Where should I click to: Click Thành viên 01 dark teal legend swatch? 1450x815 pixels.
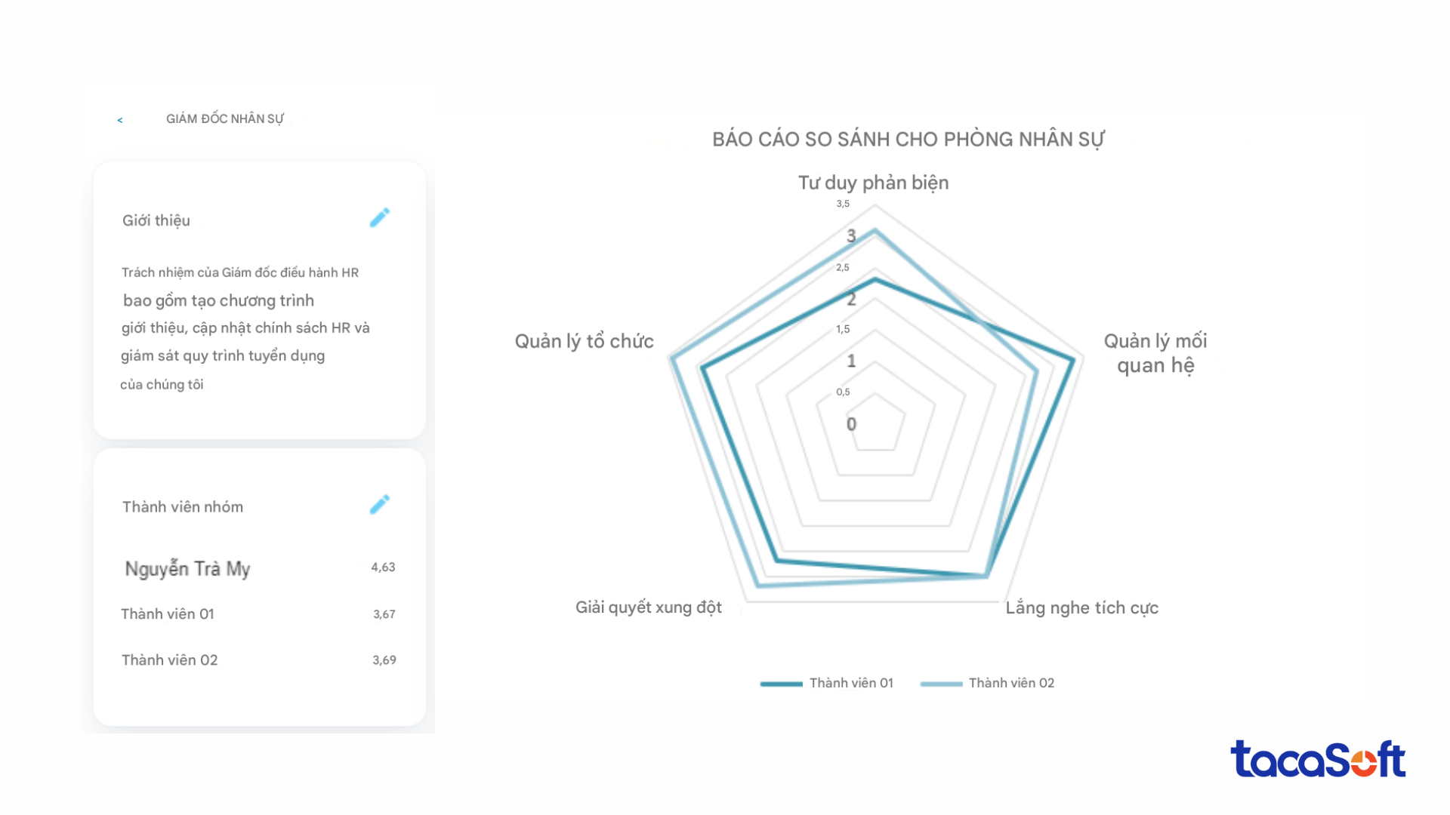point(781,684)
